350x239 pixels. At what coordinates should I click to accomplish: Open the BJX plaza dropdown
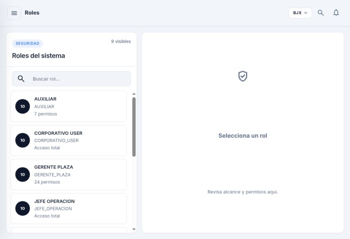[x=300, y=13]
